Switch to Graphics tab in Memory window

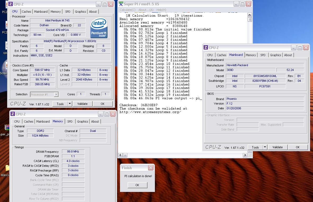82,122
